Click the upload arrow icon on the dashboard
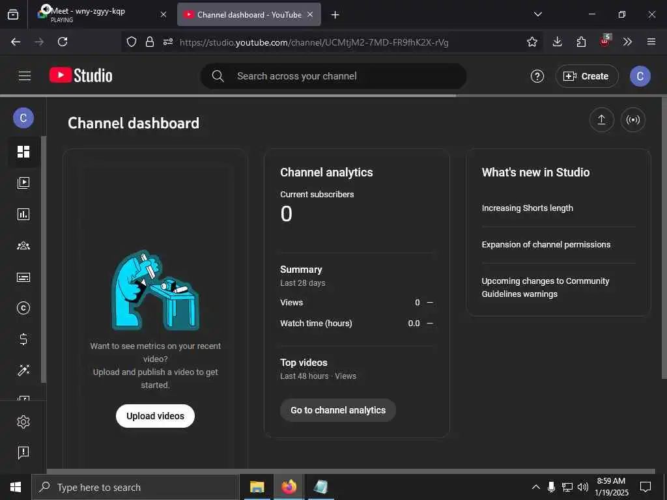Screen dimensions: 667x500 [601, 120]
